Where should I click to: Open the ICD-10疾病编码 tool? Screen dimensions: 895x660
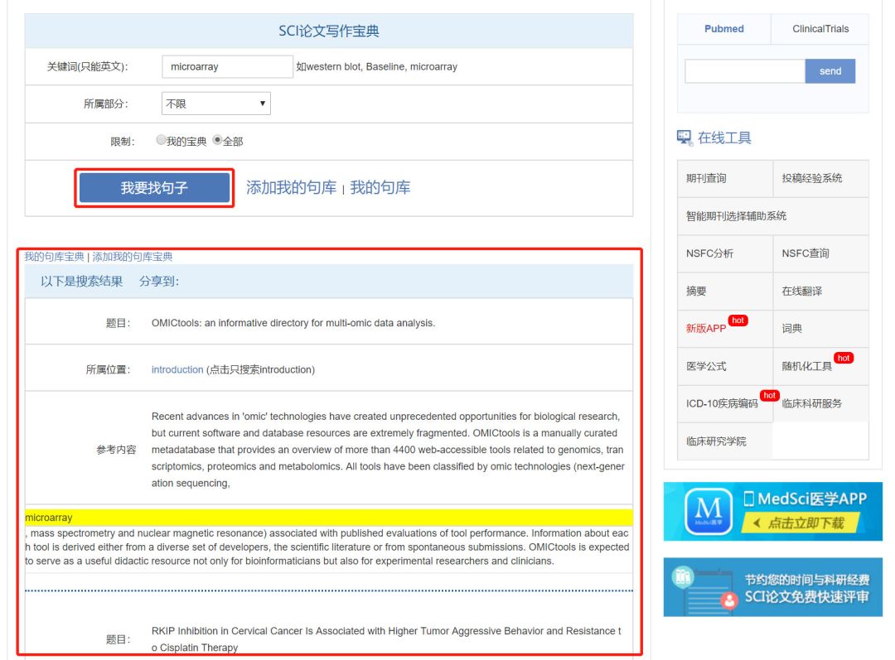click(x=722, y=404)
